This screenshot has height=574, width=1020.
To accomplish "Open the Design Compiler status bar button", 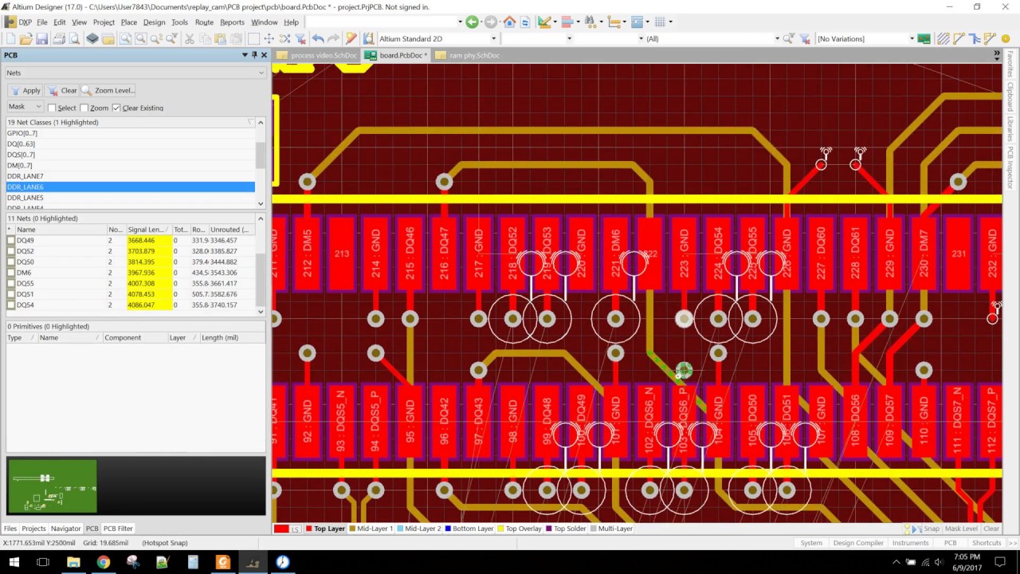I will [858, 543].
